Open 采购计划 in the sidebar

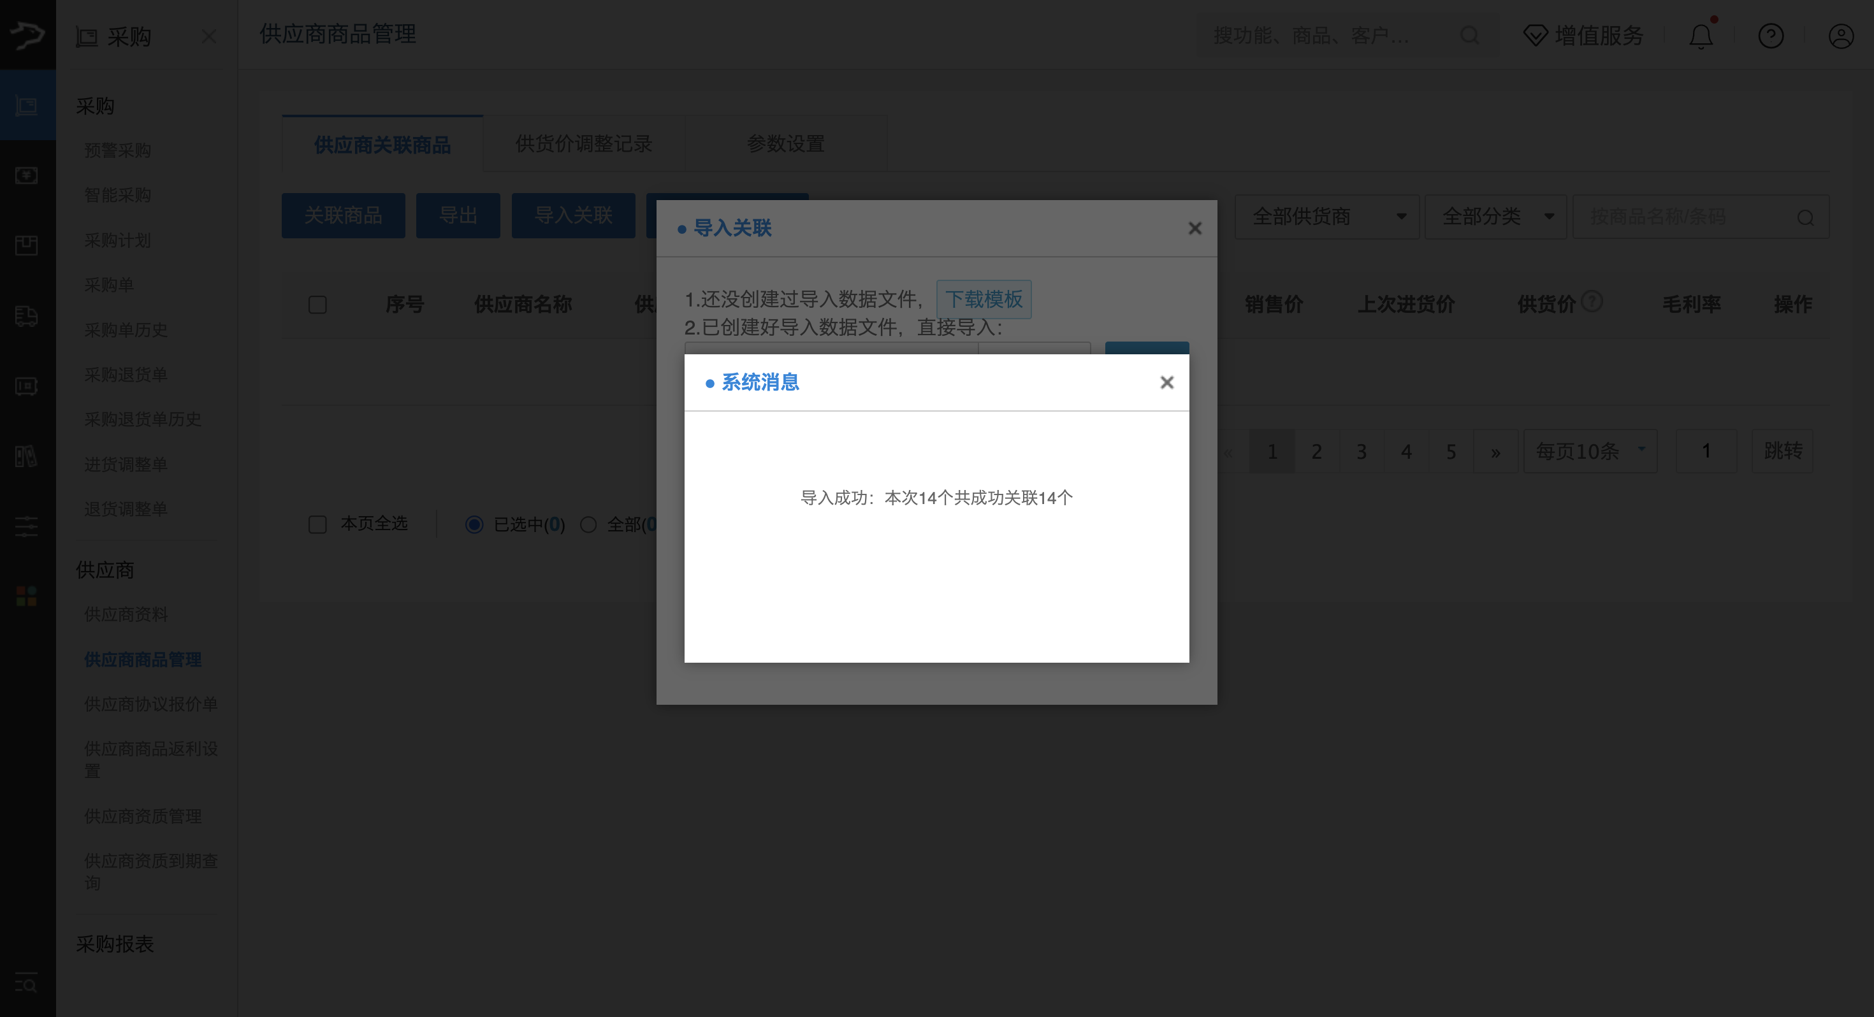click(x=117, y=240)
